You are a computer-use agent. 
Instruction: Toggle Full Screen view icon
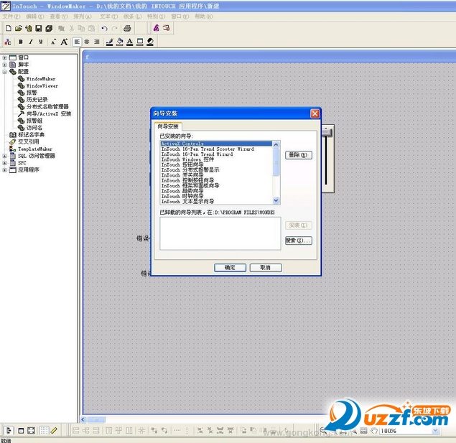[x=31, y=431]
